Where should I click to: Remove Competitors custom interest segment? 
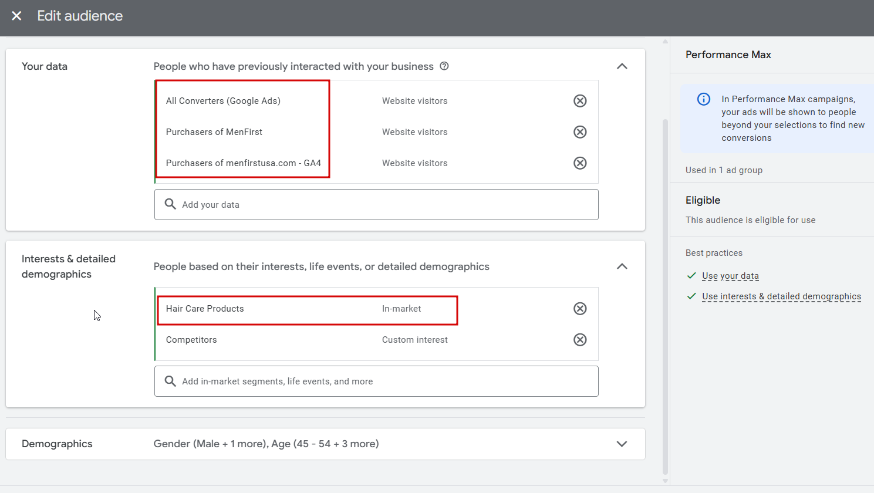pyautogui.click(x=580, y=340)
